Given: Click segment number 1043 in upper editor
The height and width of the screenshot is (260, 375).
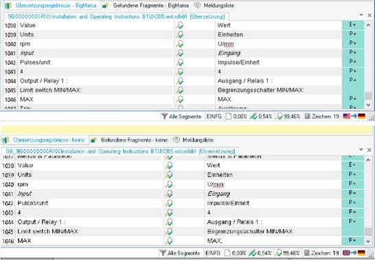Looking at the screenshot, I should point(10,72).
